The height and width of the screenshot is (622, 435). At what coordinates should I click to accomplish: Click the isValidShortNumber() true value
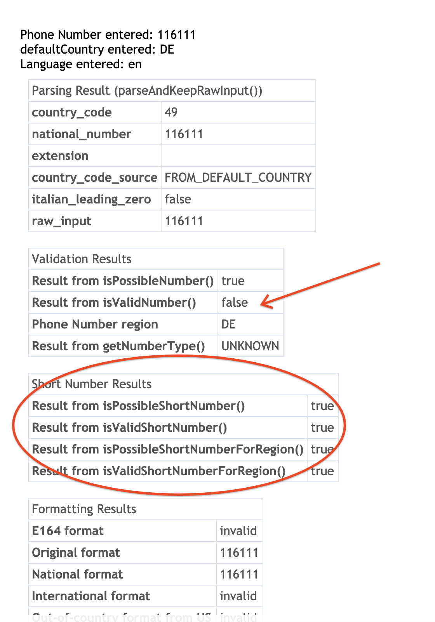point(322,427)
